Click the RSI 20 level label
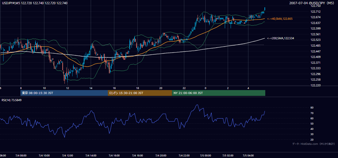Viewport: 338px width, 158px height. click(x=312, y=140)
